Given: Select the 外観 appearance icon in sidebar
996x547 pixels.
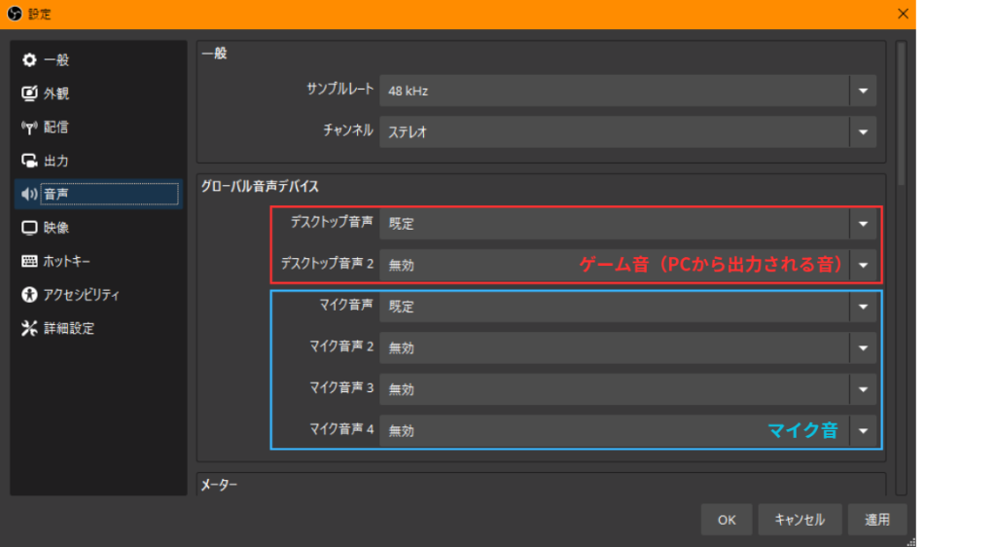Looking at the screenshot, I should [x=29, y=93].
